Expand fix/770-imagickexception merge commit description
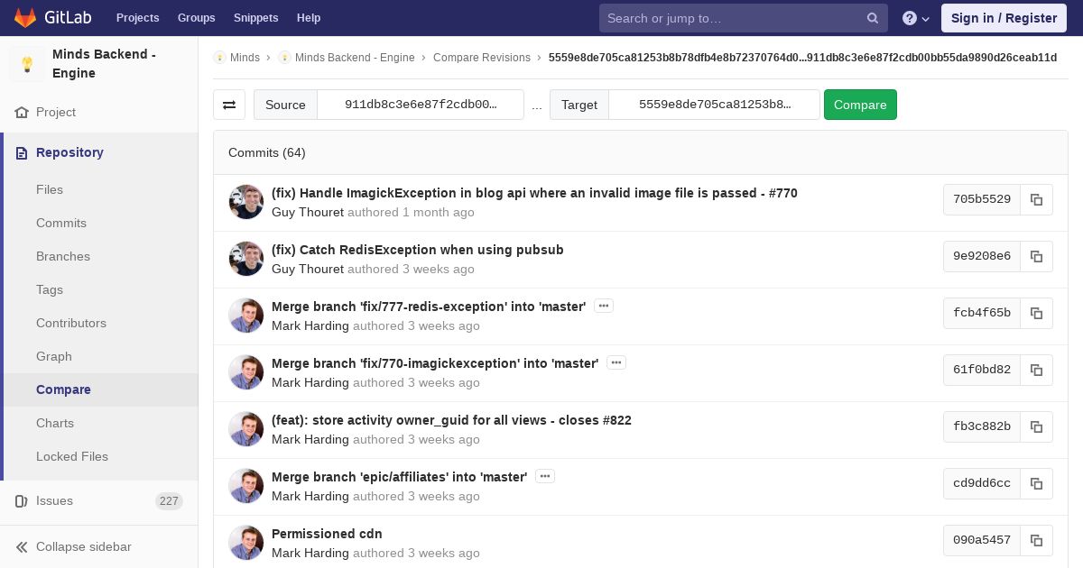The height and width of the screenshot is (568, 1083). [x=616, y=363]
